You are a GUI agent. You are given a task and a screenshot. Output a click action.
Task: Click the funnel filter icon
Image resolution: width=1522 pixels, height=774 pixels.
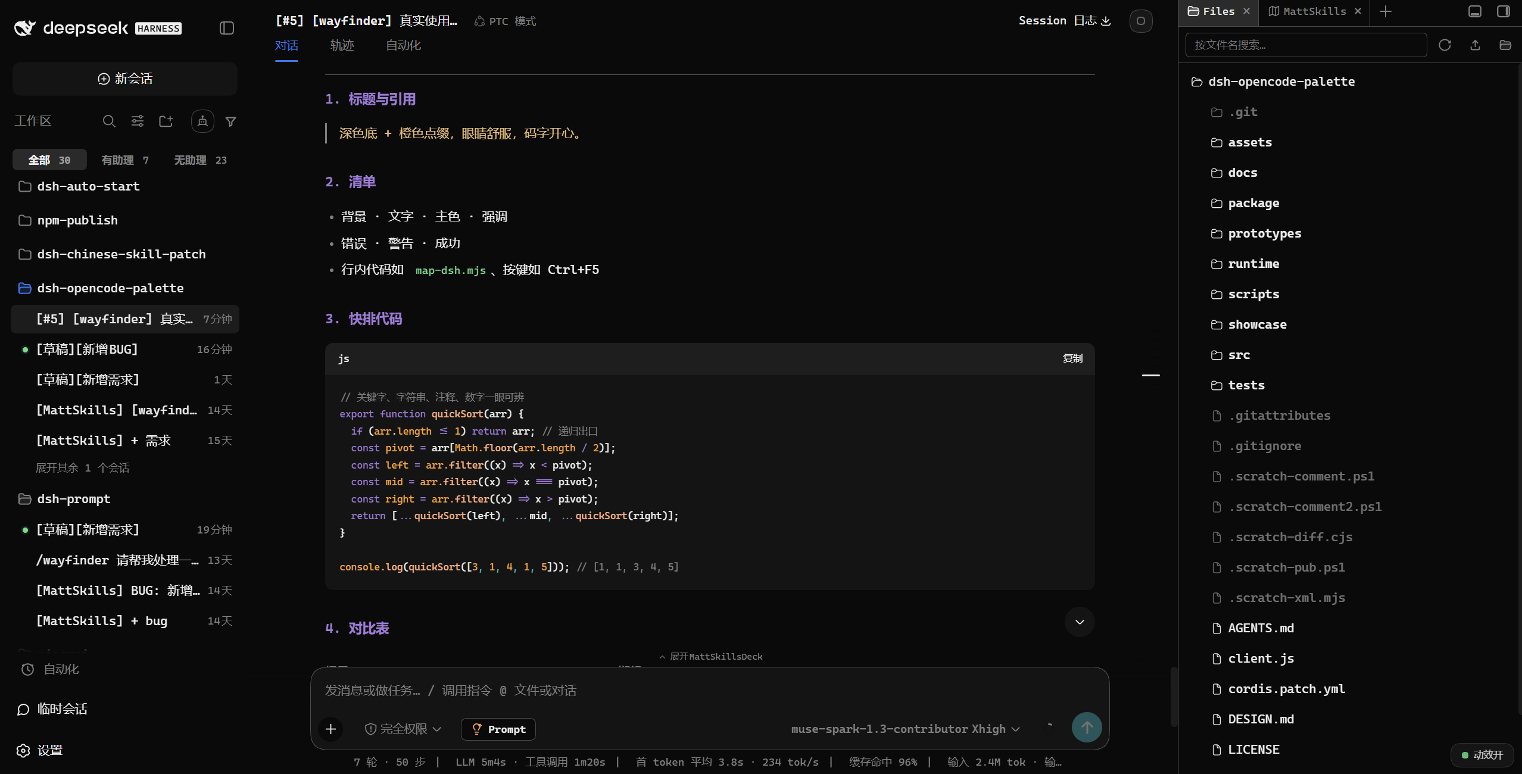pos(231,121)
